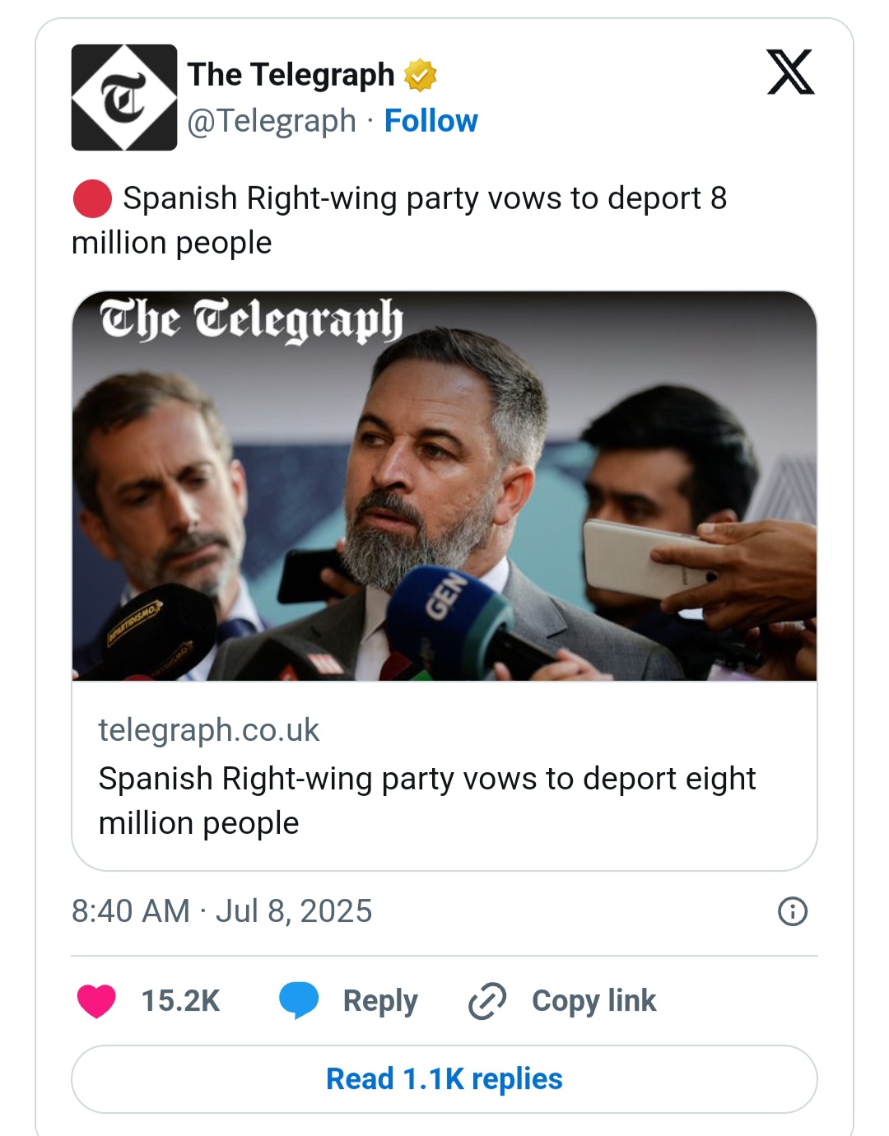
Task: Click the blue reply bubble icon
Action: [298, 1000]
